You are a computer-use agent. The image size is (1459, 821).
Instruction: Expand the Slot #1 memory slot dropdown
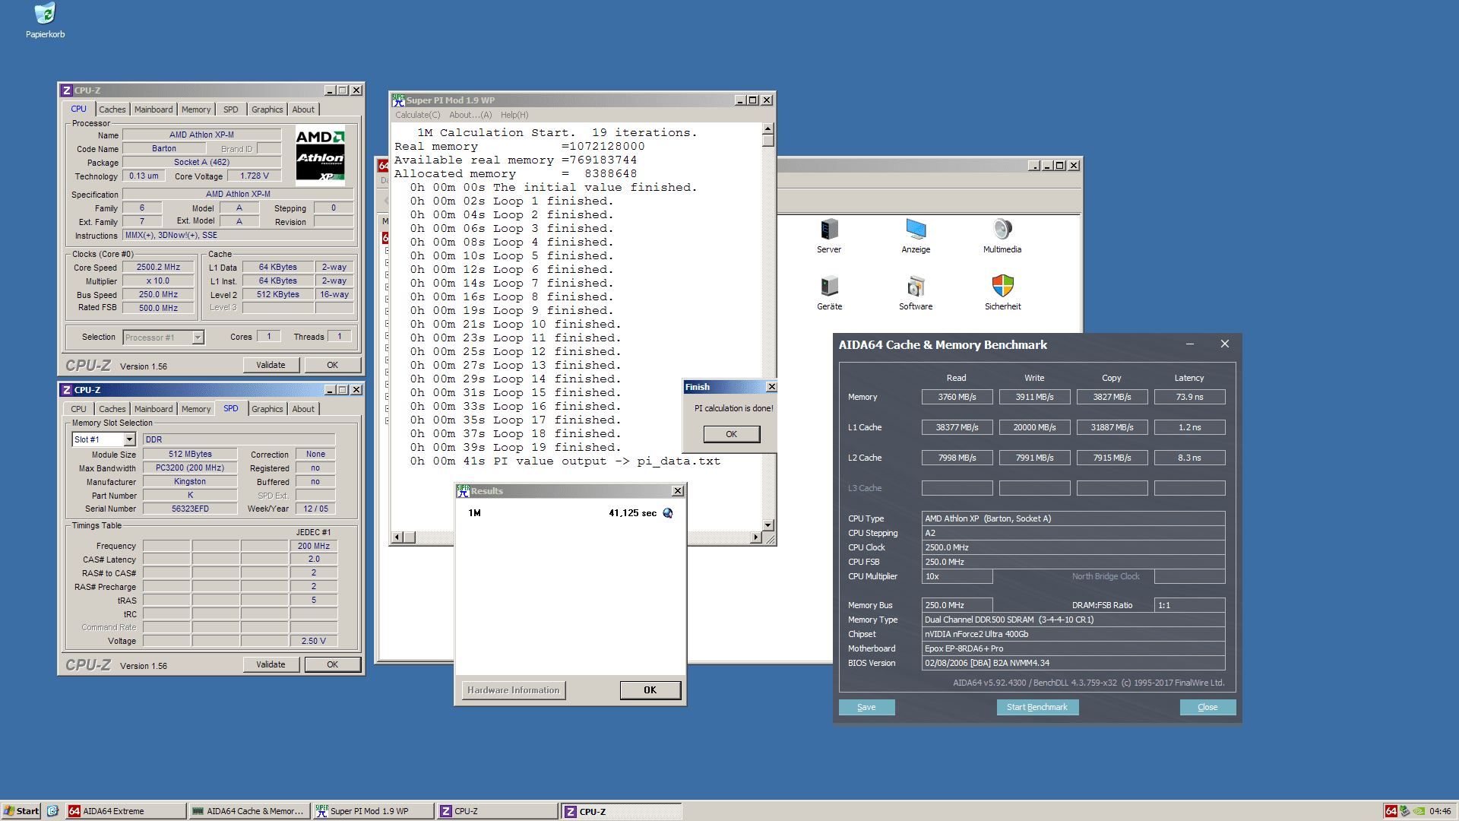click(129, 439)
